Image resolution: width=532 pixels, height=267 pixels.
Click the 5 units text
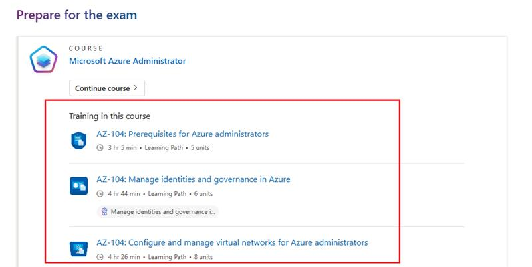point(200,147)
